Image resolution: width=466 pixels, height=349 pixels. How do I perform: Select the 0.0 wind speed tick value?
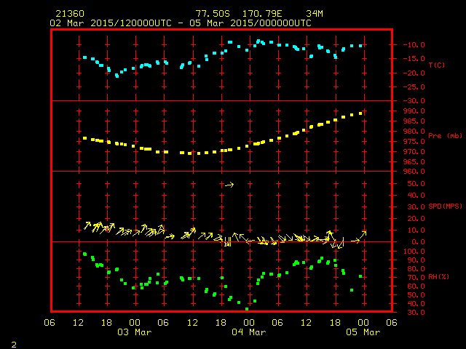(x=419, y=242)
